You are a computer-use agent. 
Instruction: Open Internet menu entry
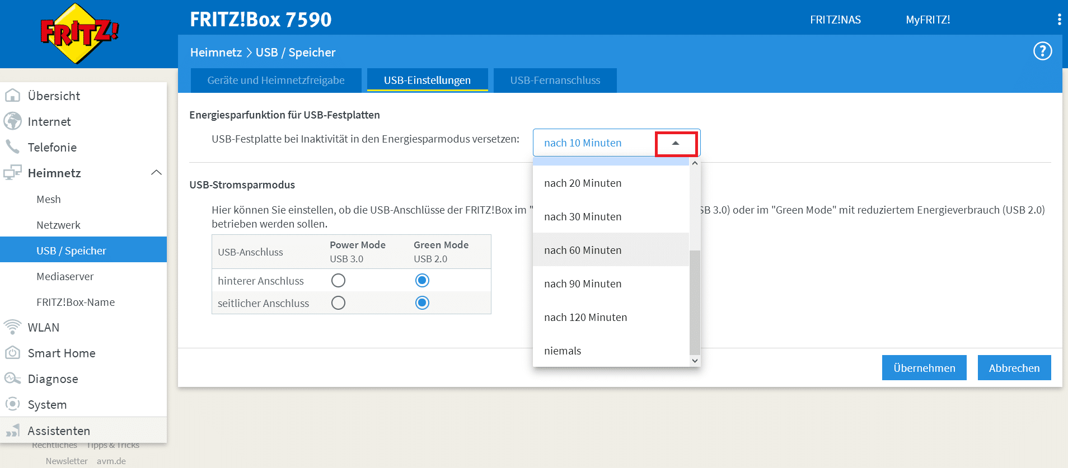tap(83, 121)
